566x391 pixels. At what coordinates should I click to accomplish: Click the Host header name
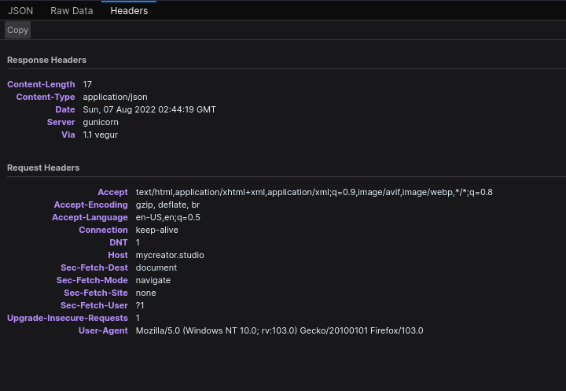coord(118,255)
